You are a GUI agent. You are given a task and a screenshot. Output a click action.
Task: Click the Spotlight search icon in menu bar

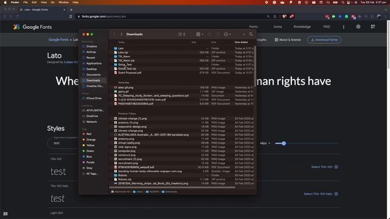point(342,2)
